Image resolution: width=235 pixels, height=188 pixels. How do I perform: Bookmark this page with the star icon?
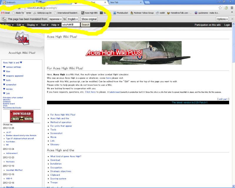pyautogui.click(x=220, y=8)
